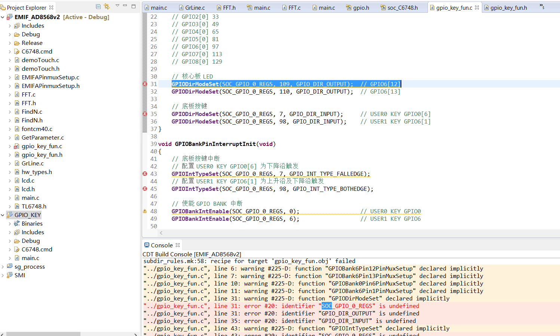The width and height of the screenshot is (560, 336).
Task: Expand the Debug folder under EMIF_AD8568v2
Action: click(x=10, y=34)
